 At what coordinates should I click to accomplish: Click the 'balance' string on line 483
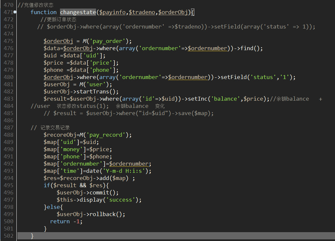coord(226,99)
